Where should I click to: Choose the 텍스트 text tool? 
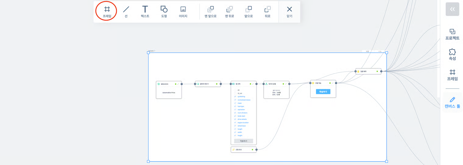tap(145, 12)
